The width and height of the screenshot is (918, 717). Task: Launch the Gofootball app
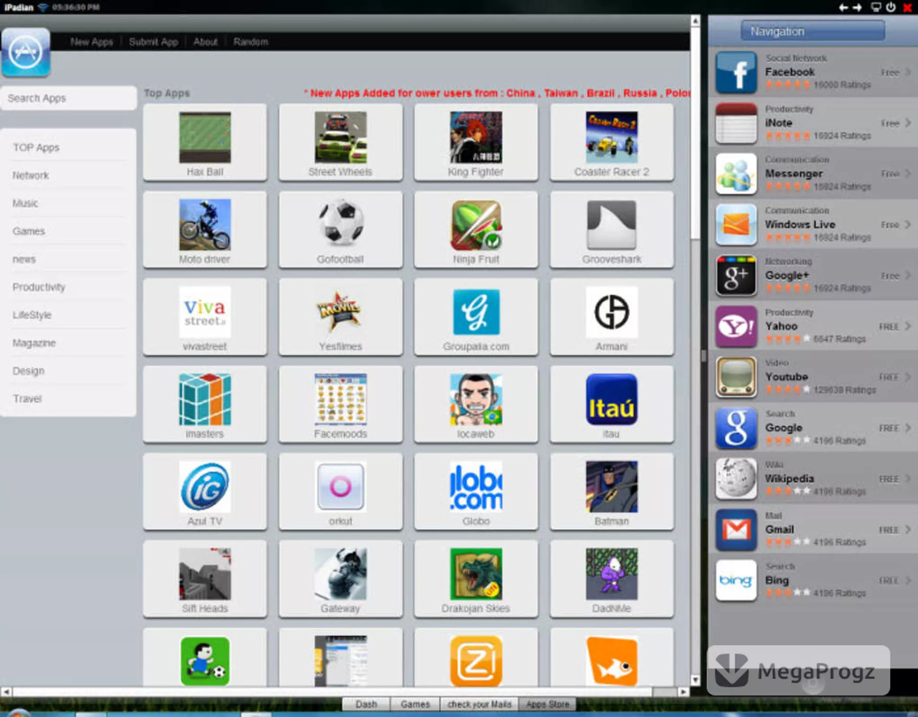click(x=340, y=230)
